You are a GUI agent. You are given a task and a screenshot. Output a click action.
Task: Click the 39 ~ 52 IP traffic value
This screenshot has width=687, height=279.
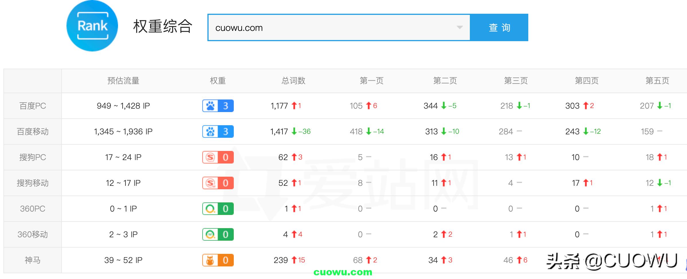tap(123, 260)
